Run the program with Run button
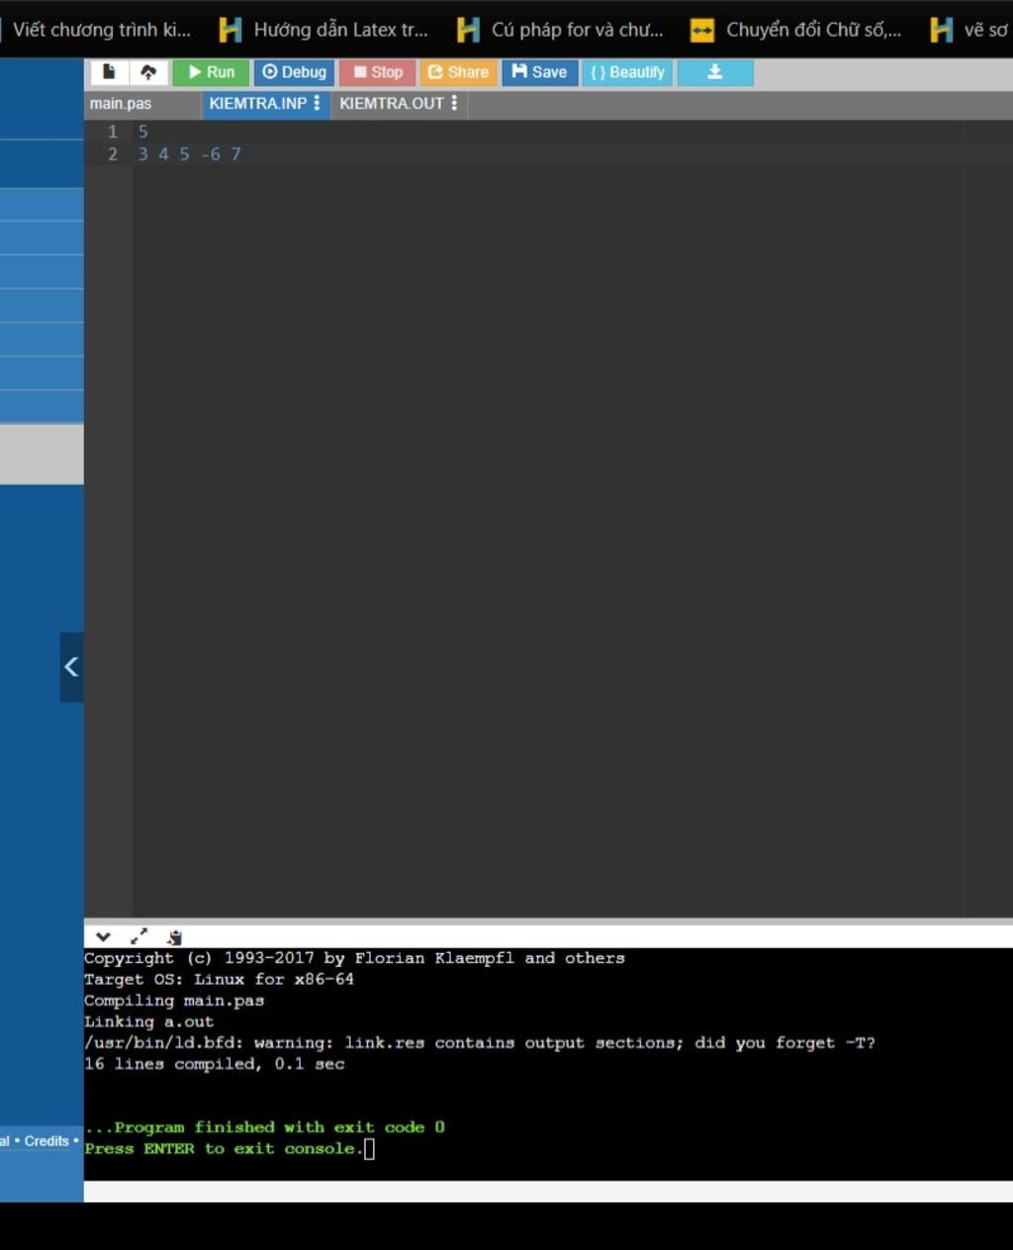The width and height of the screenshot is (1013, 1250). (x=211, y=72)
